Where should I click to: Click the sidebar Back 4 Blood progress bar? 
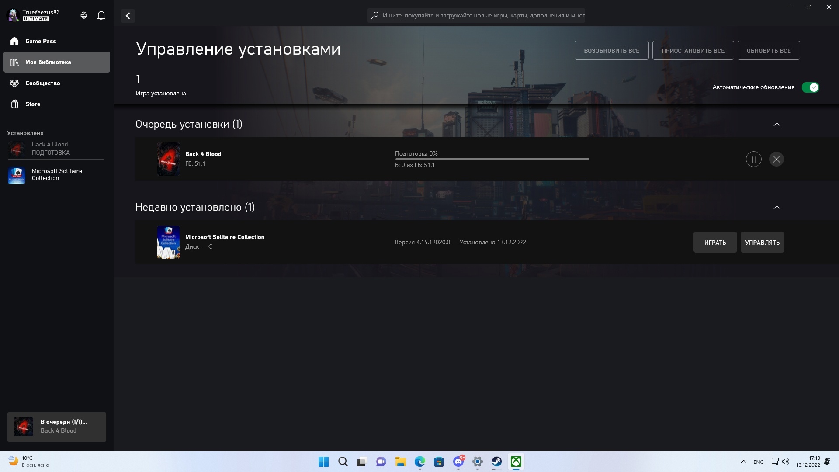pyautogui.click(x=55, y=160)
